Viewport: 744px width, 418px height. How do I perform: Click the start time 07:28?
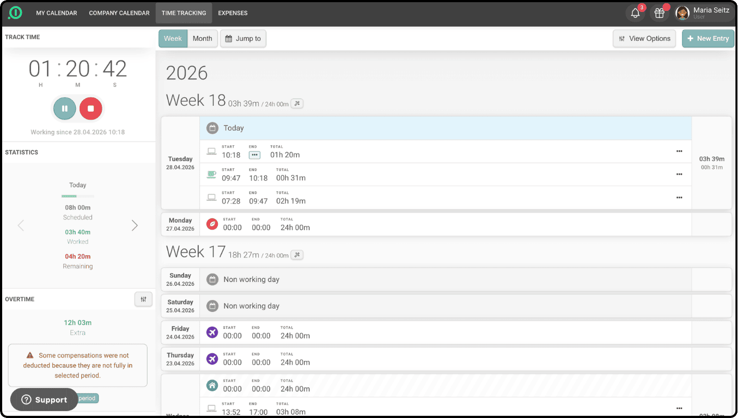click(231, 201)
